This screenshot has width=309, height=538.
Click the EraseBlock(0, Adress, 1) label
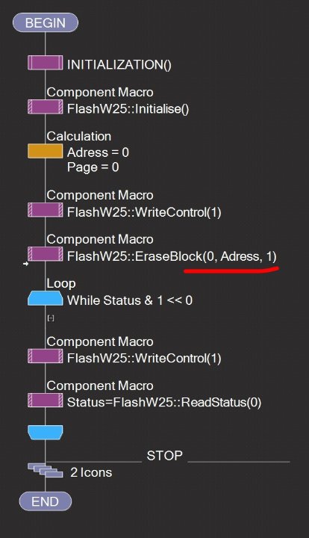172,256
